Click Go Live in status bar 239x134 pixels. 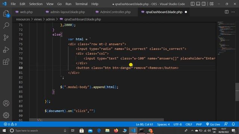213,124
